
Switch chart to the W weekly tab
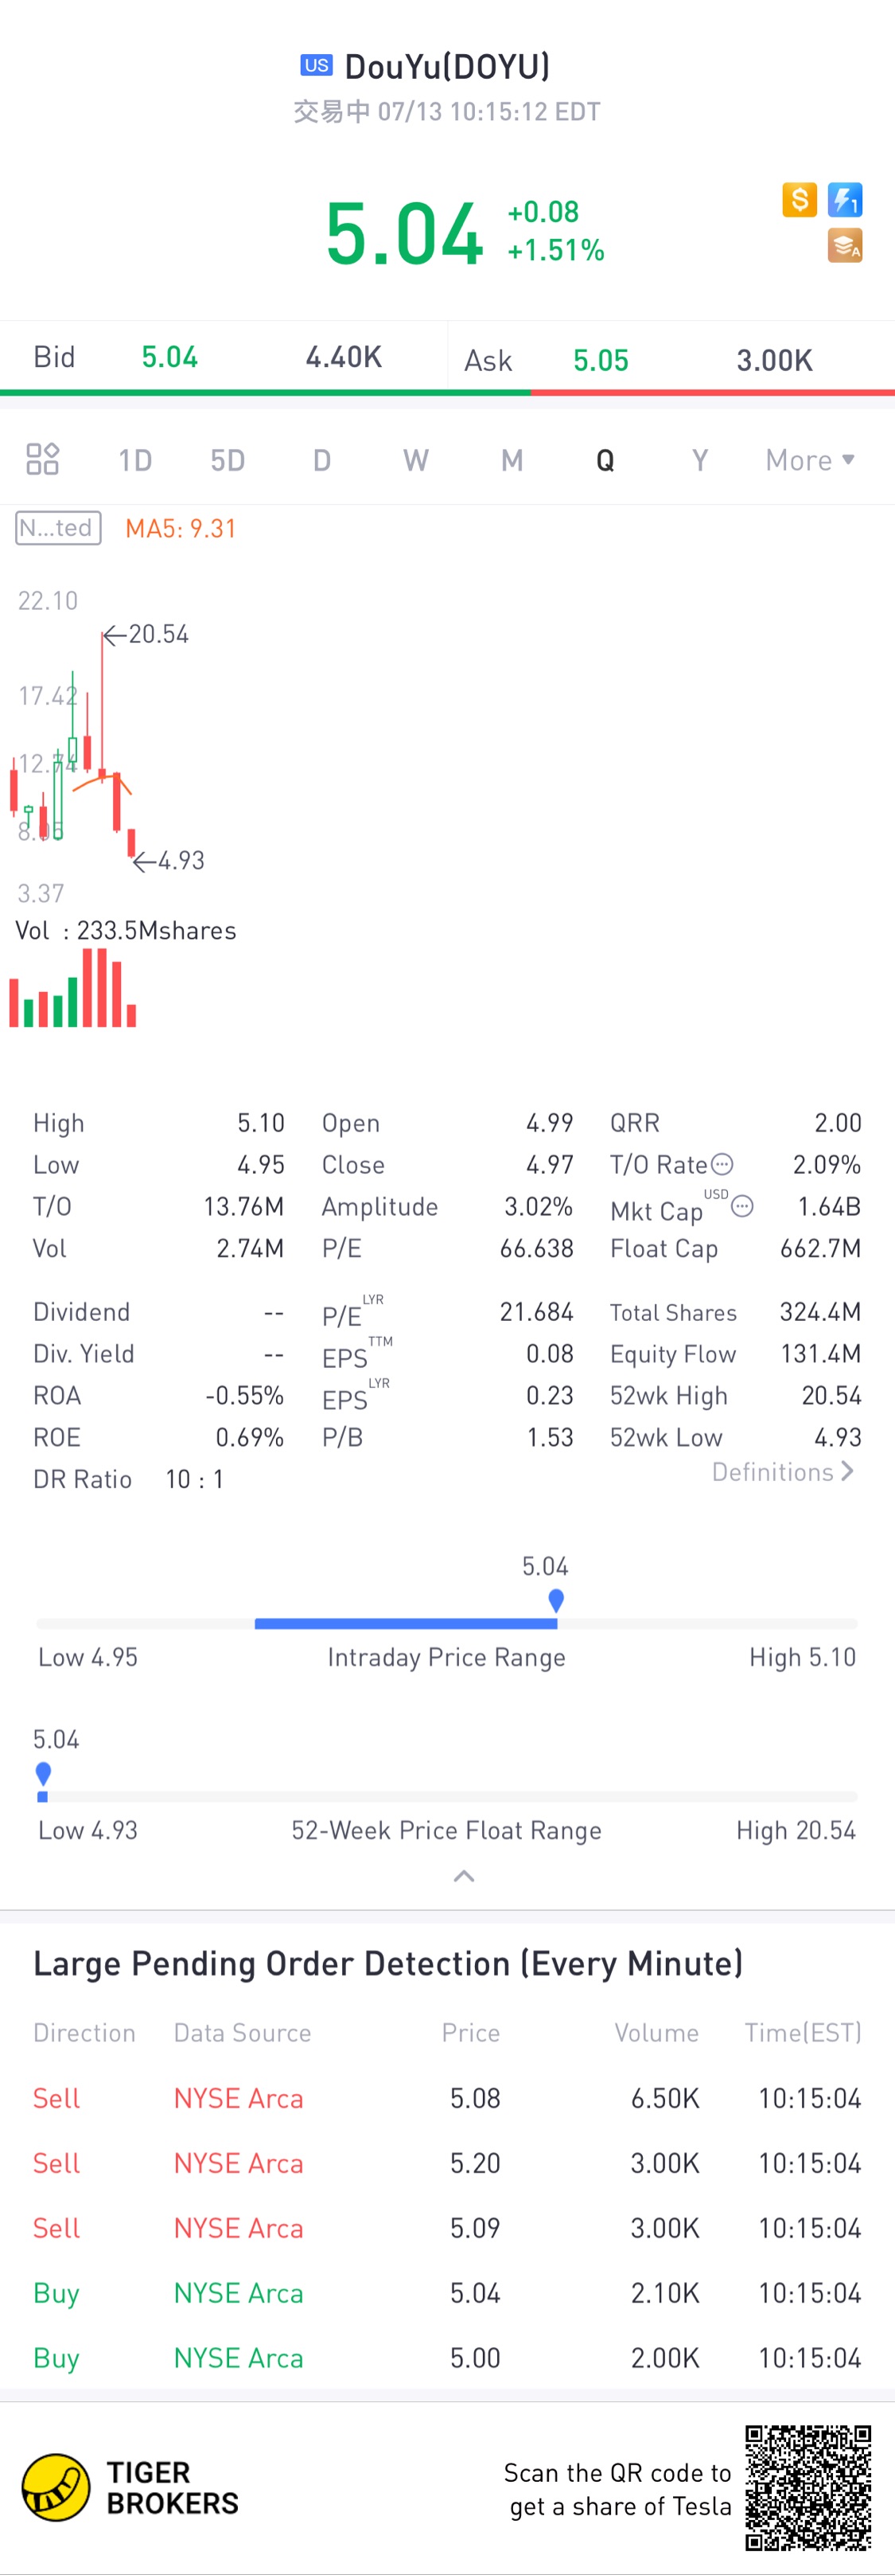(x=415, y=460)
